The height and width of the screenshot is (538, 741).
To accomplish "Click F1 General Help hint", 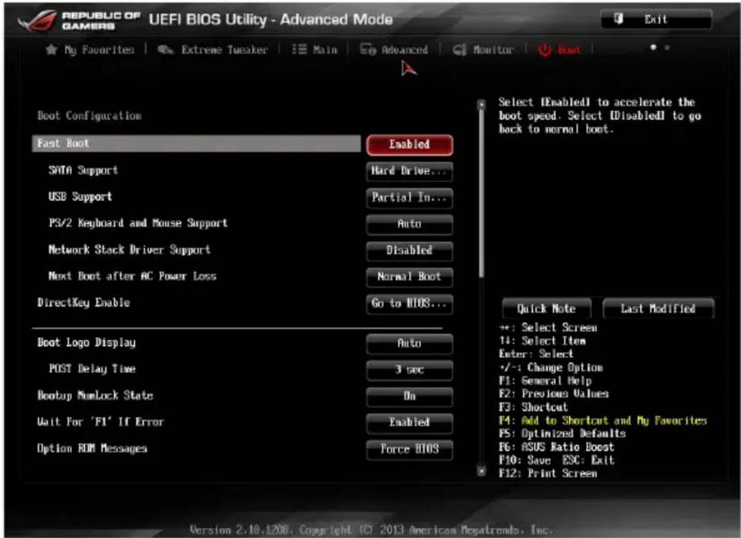I will [x=545, y=381].
